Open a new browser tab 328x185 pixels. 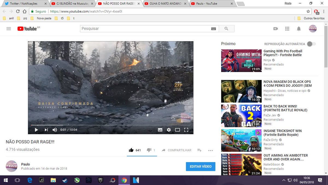(x=241, y=4)
